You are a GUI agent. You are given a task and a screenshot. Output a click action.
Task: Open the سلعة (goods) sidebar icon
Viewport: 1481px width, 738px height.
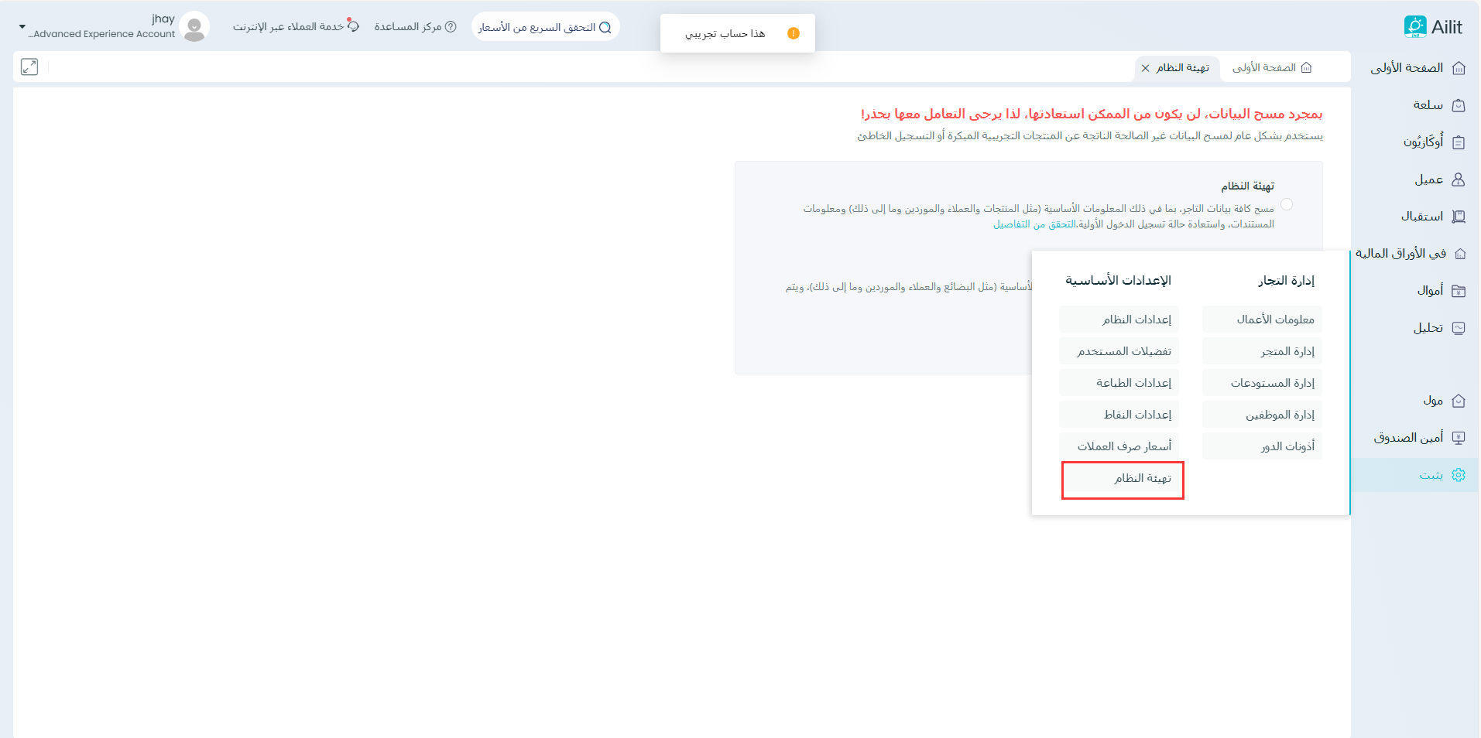(x=1458, y=105)
